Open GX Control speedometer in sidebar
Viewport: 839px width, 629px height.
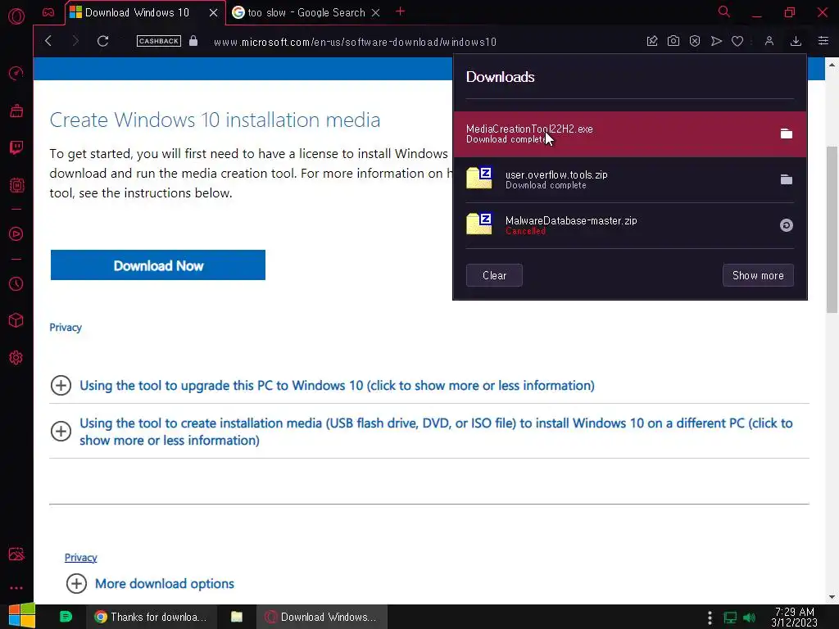[16, 73]
